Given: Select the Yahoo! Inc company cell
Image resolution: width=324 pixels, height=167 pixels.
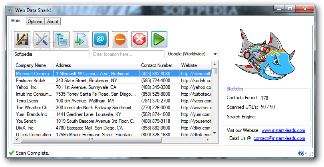Looking at the screenshot, I should [34, 87].
